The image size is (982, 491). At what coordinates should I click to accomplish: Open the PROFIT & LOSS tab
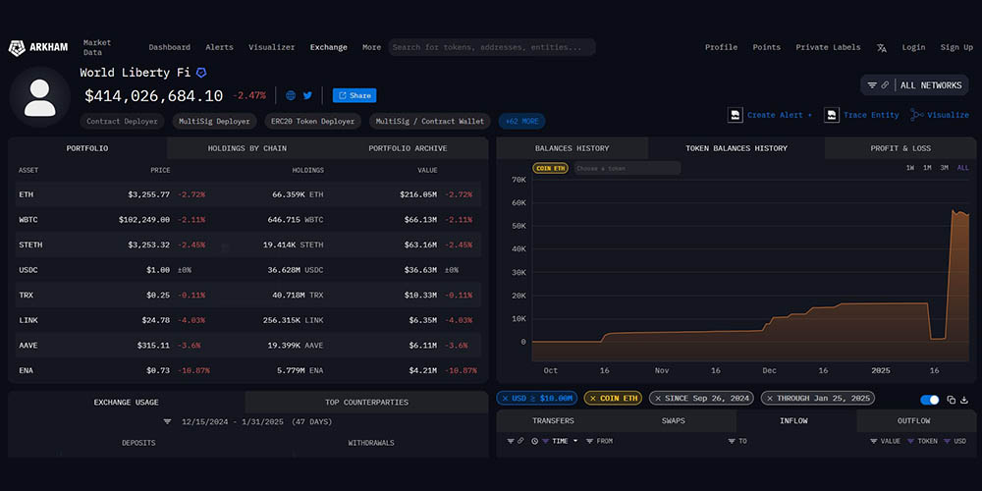[x=900, y=148]
